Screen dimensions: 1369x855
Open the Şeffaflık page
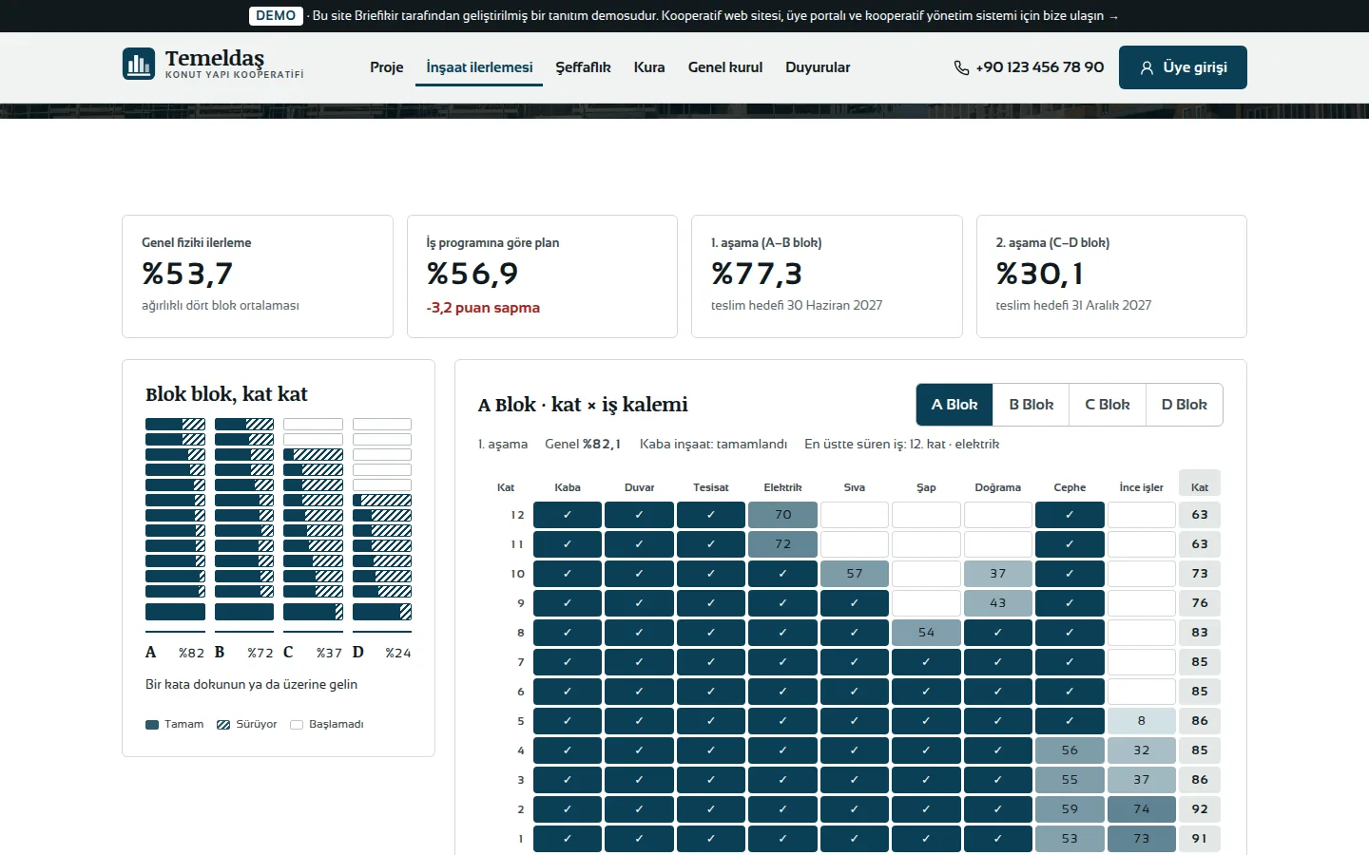pyautogui.click(x=583, y=67)
